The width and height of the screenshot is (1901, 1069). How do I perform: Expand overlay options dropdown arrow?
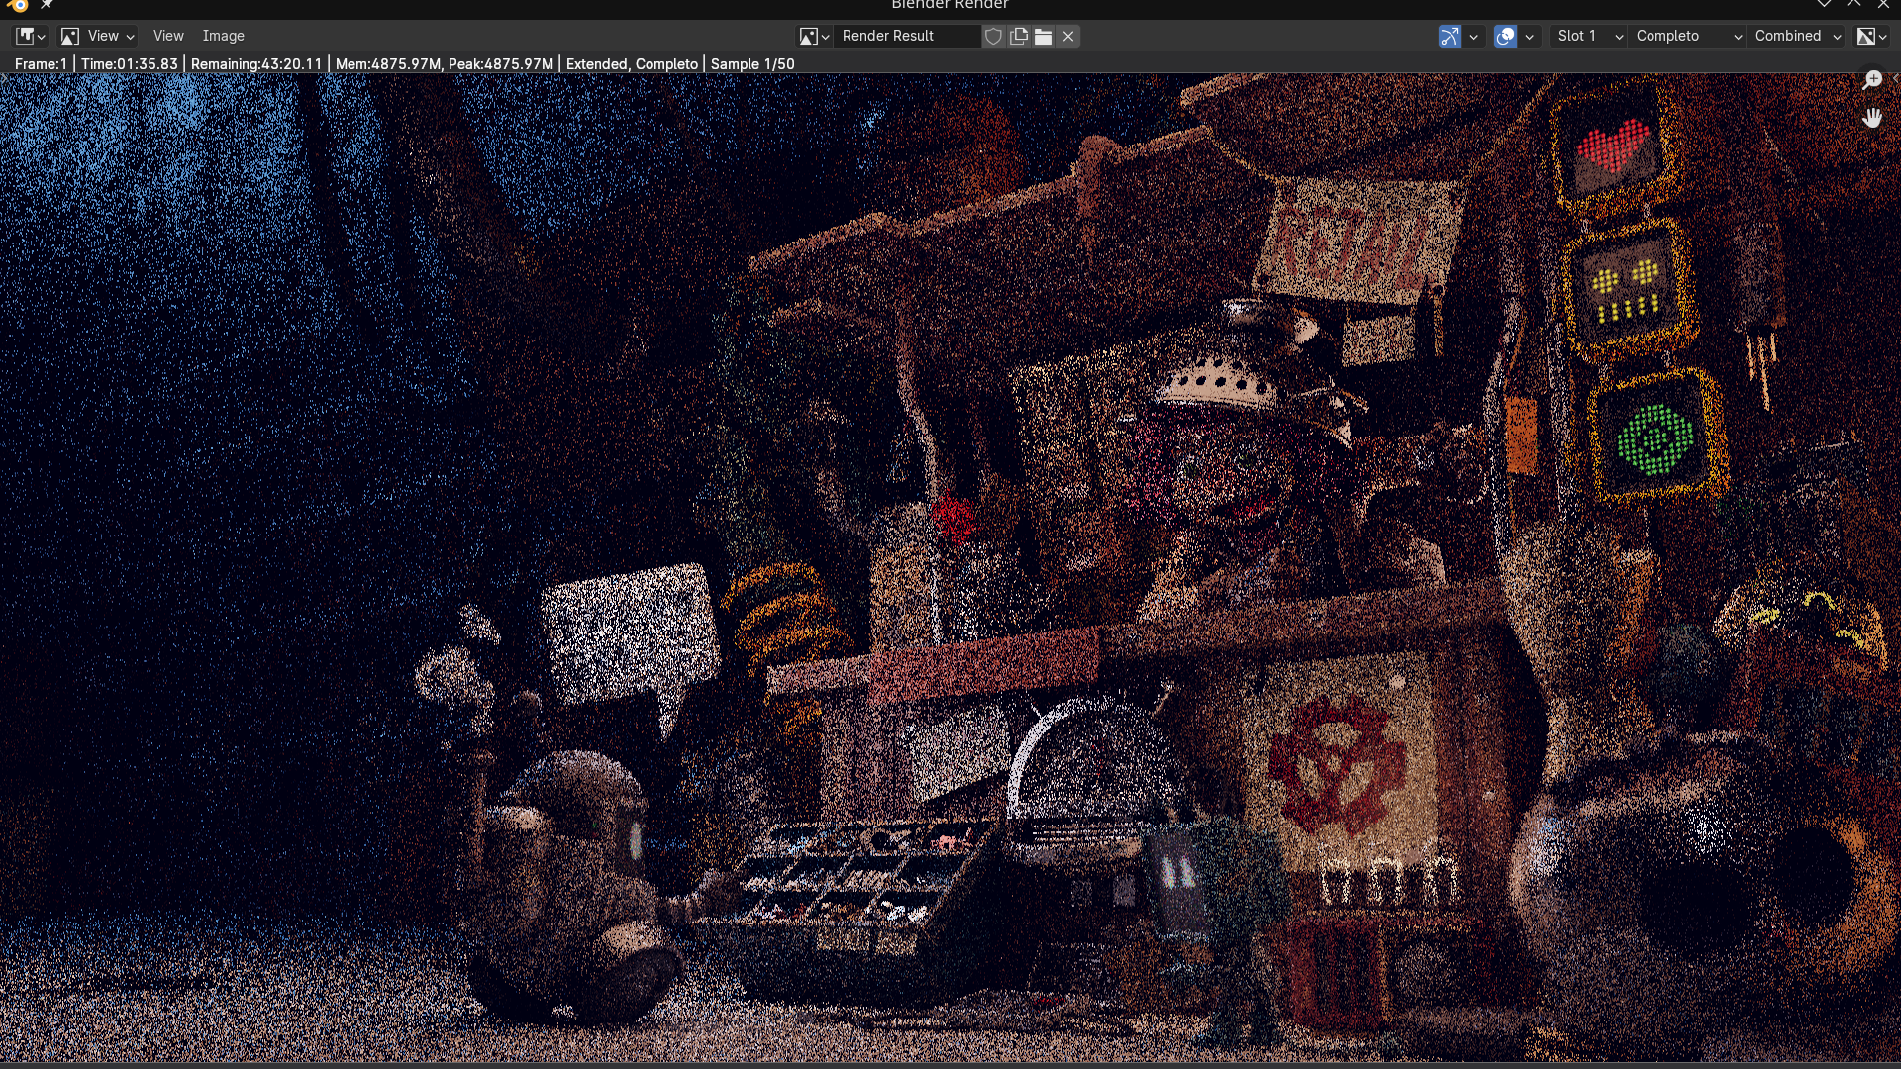point(1529,36)
